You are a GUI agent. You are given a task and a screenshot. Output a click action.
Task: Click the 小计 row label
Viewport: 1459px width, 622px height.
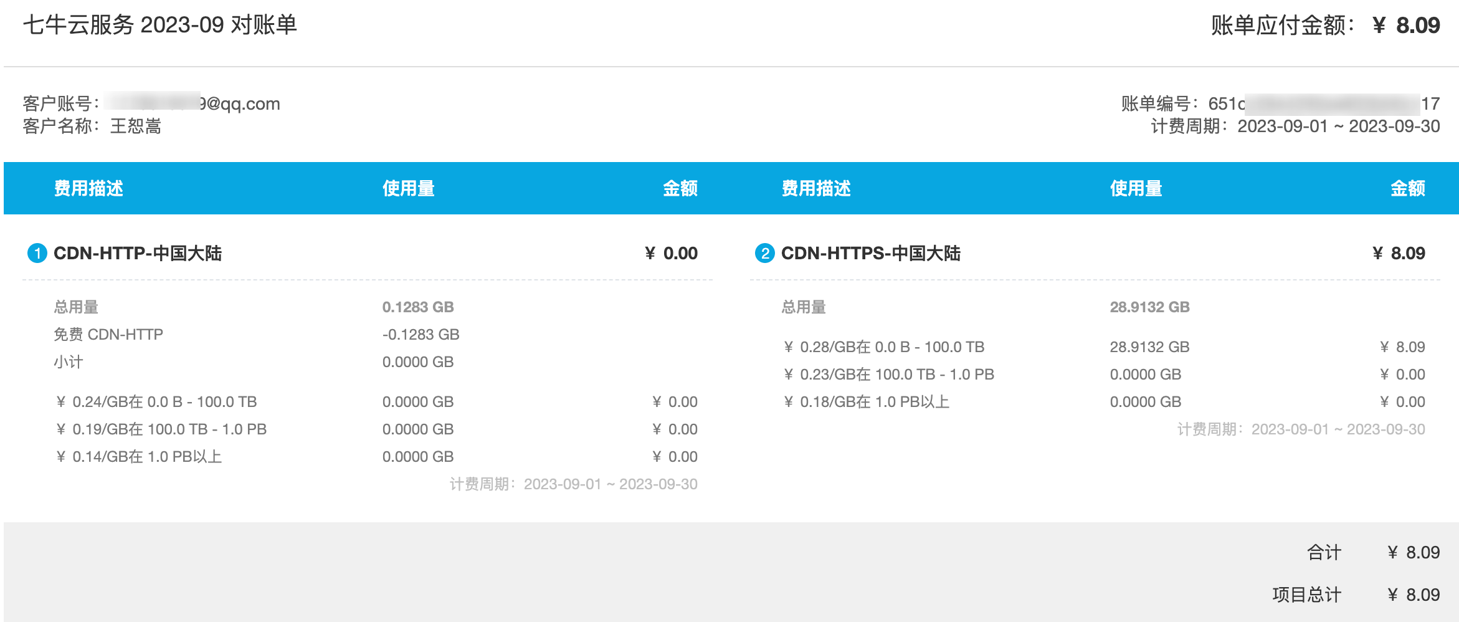click(69, 362)
